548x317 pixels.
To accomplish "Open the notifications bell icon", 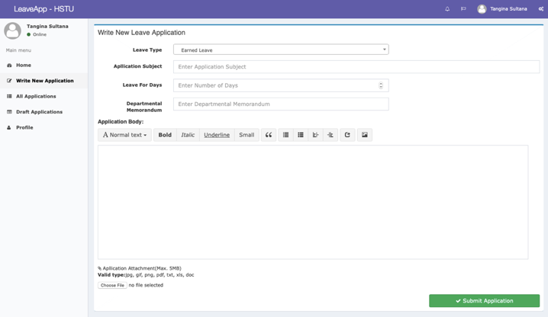I will point(447,9).
